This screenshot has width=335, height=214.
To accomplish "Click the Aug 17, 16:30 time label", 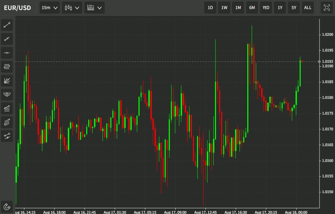I will (x=236, y=212).
